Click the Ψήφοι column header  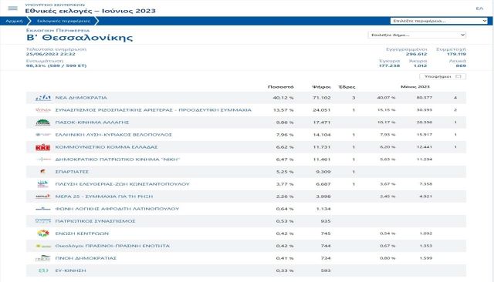tap(321, 87)
